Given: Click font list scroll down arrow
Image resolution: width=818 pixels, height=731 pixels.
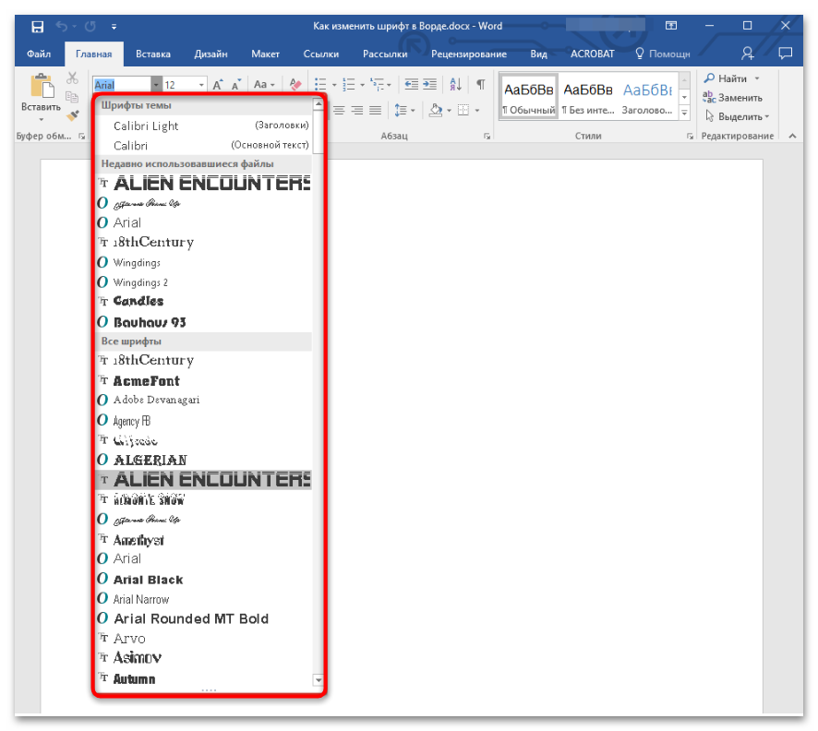Looking at the screenshot, I should click(x=318, y=680).
